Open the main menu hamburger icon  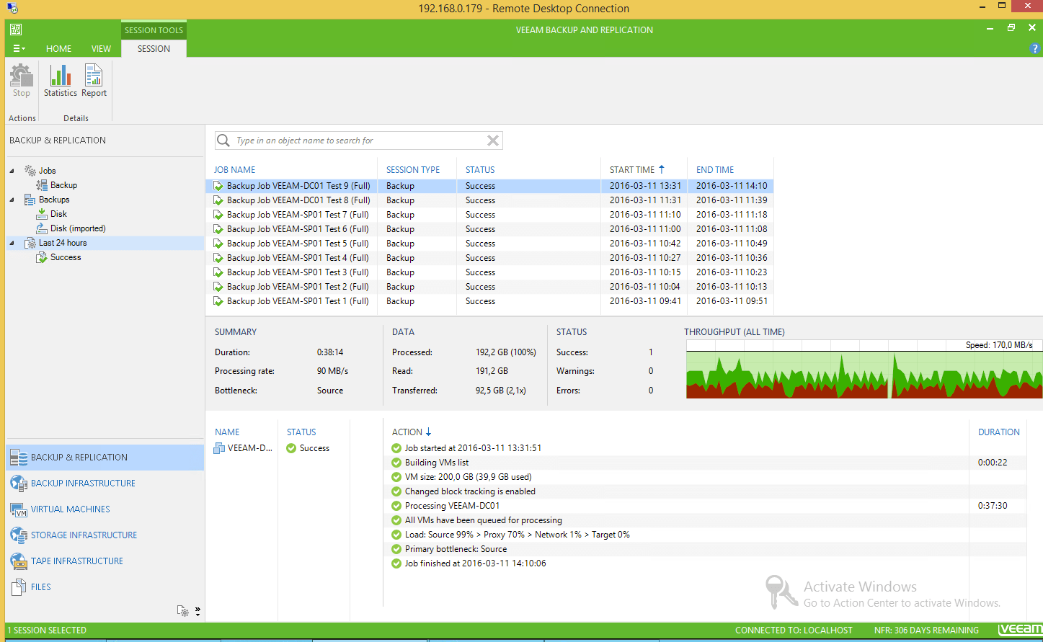click(x=19, y=48)
